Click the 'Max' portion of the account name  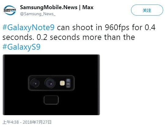(88, 7)
